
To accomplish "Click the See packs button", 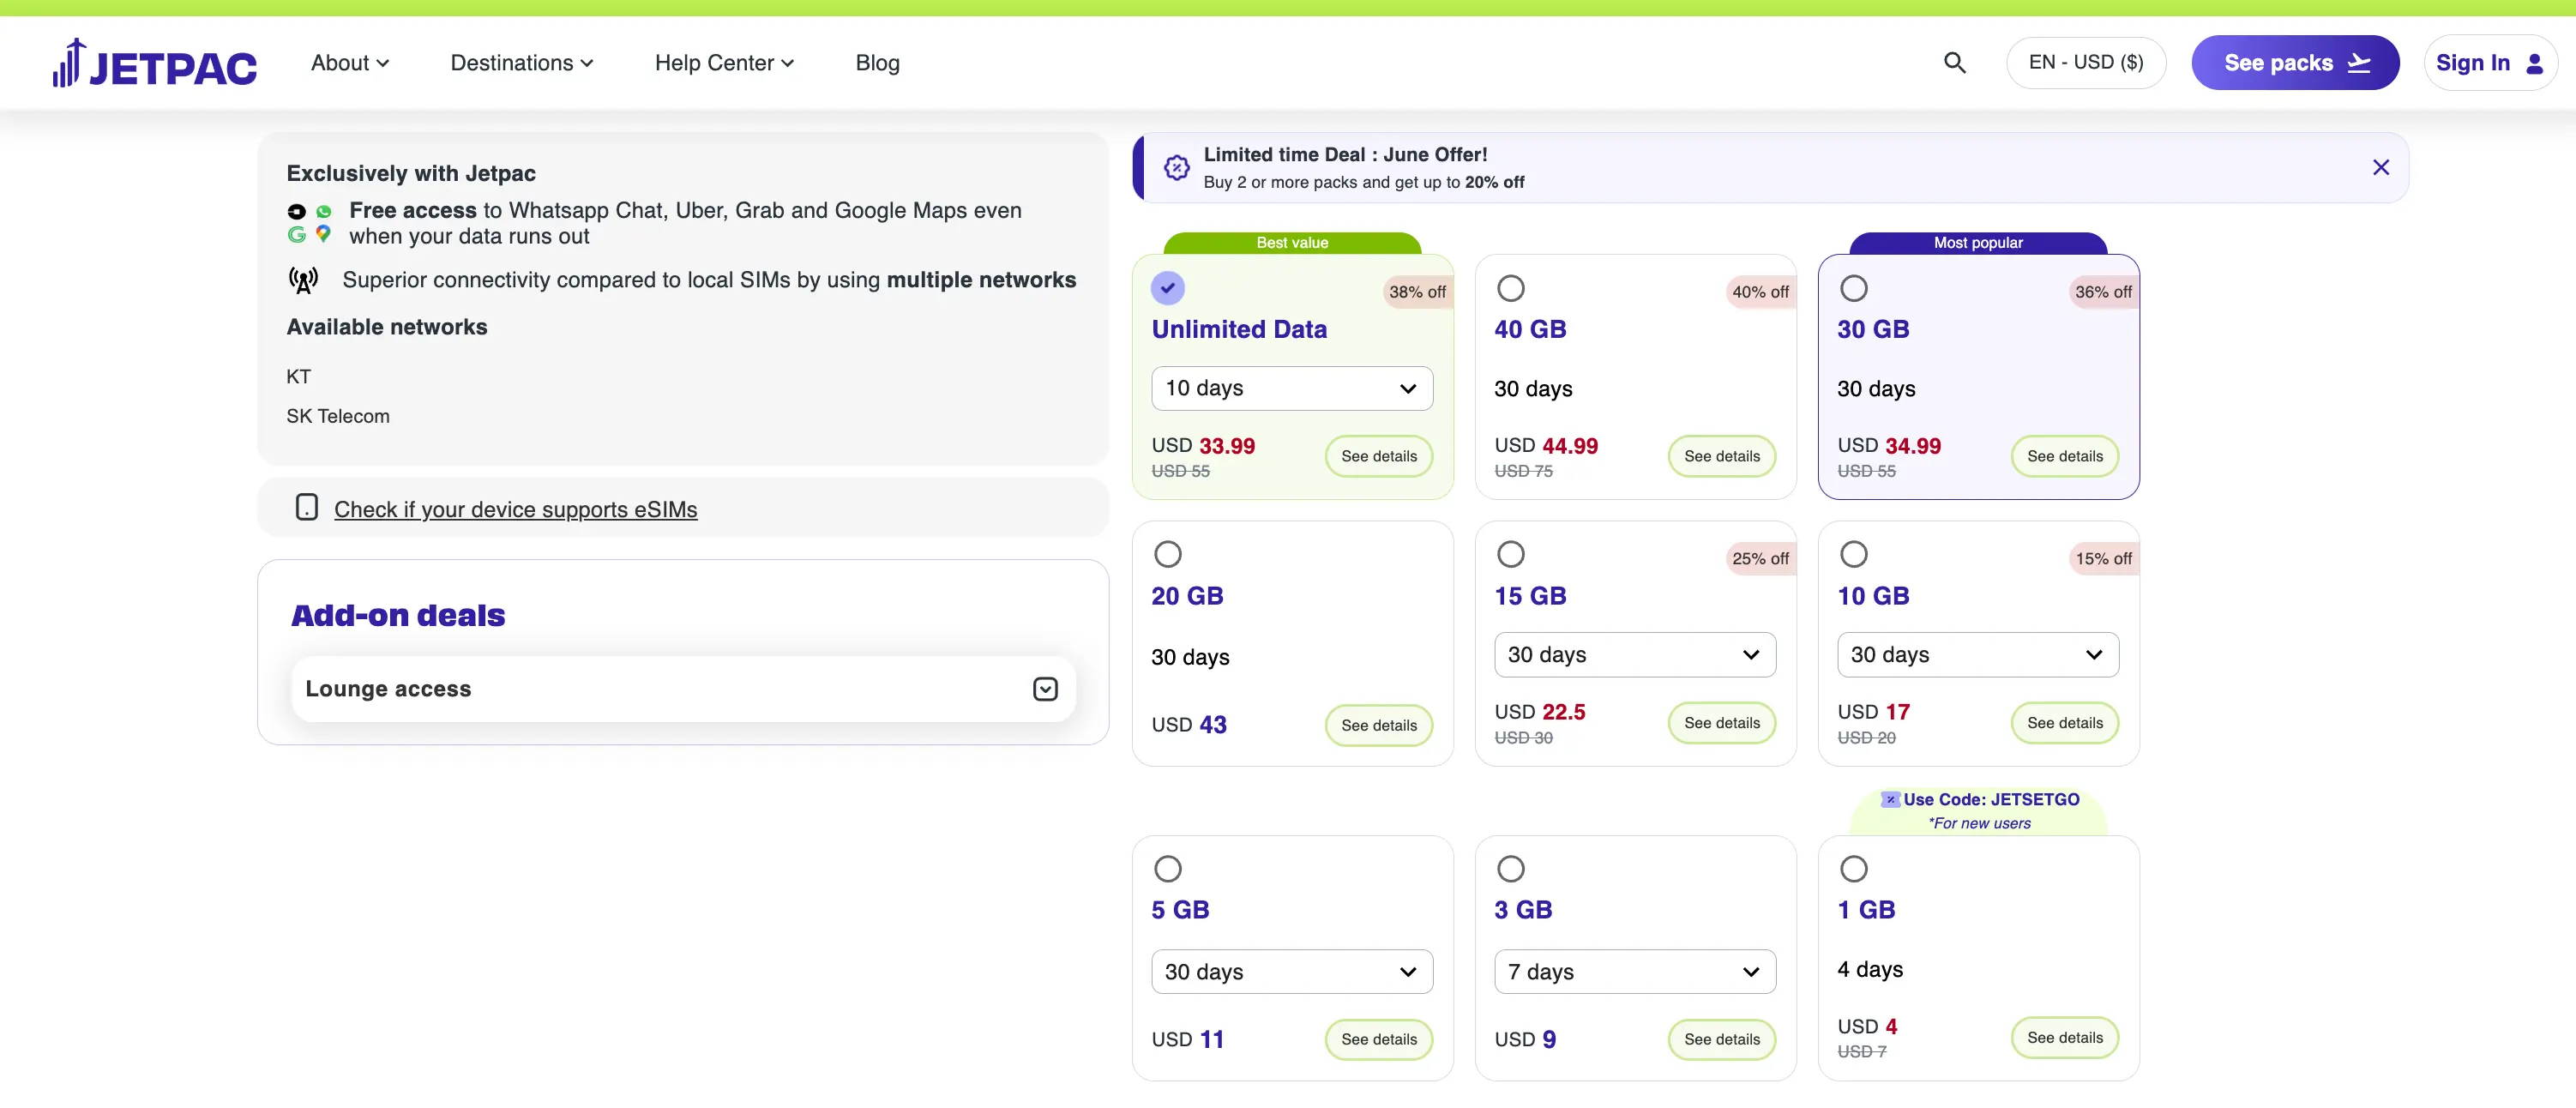I will pyautogui.click(x=2295, y=63).
